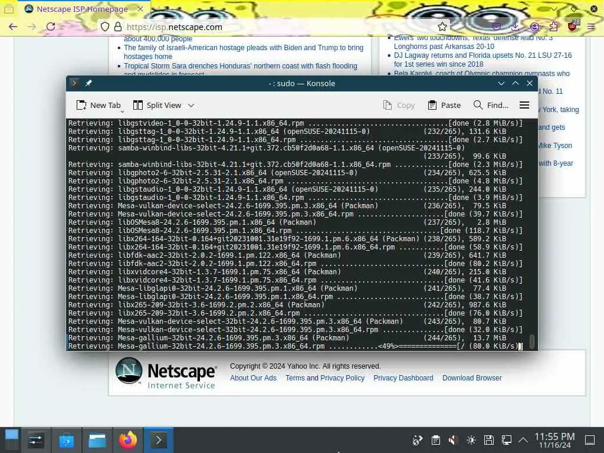Open Discover software center from taskbar
The width and height of the screenshot is (604, 453).
pyautogui.click(x=66, y=440)
